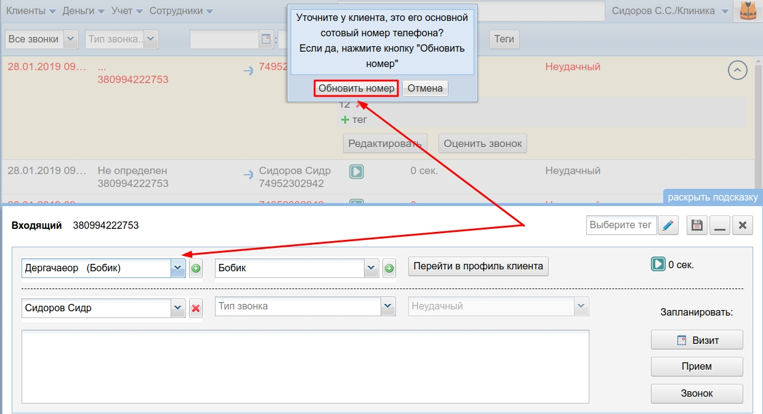Add a tag with + тег
The height and width of the screenshot is (414, 763).
[x=353, y=120]
